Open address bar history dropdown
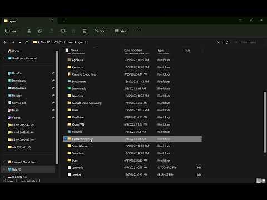 [219, 42]
